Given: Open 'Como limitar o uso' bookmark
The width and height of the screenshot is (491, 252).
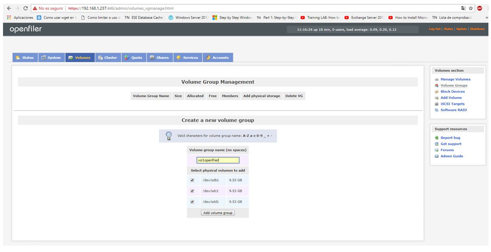Looking at the screenshot, I should tap(101, 18).
